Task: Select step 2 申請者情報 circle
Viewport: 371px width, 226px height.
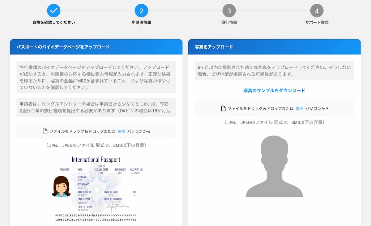Action: click(x=141, y=11)
